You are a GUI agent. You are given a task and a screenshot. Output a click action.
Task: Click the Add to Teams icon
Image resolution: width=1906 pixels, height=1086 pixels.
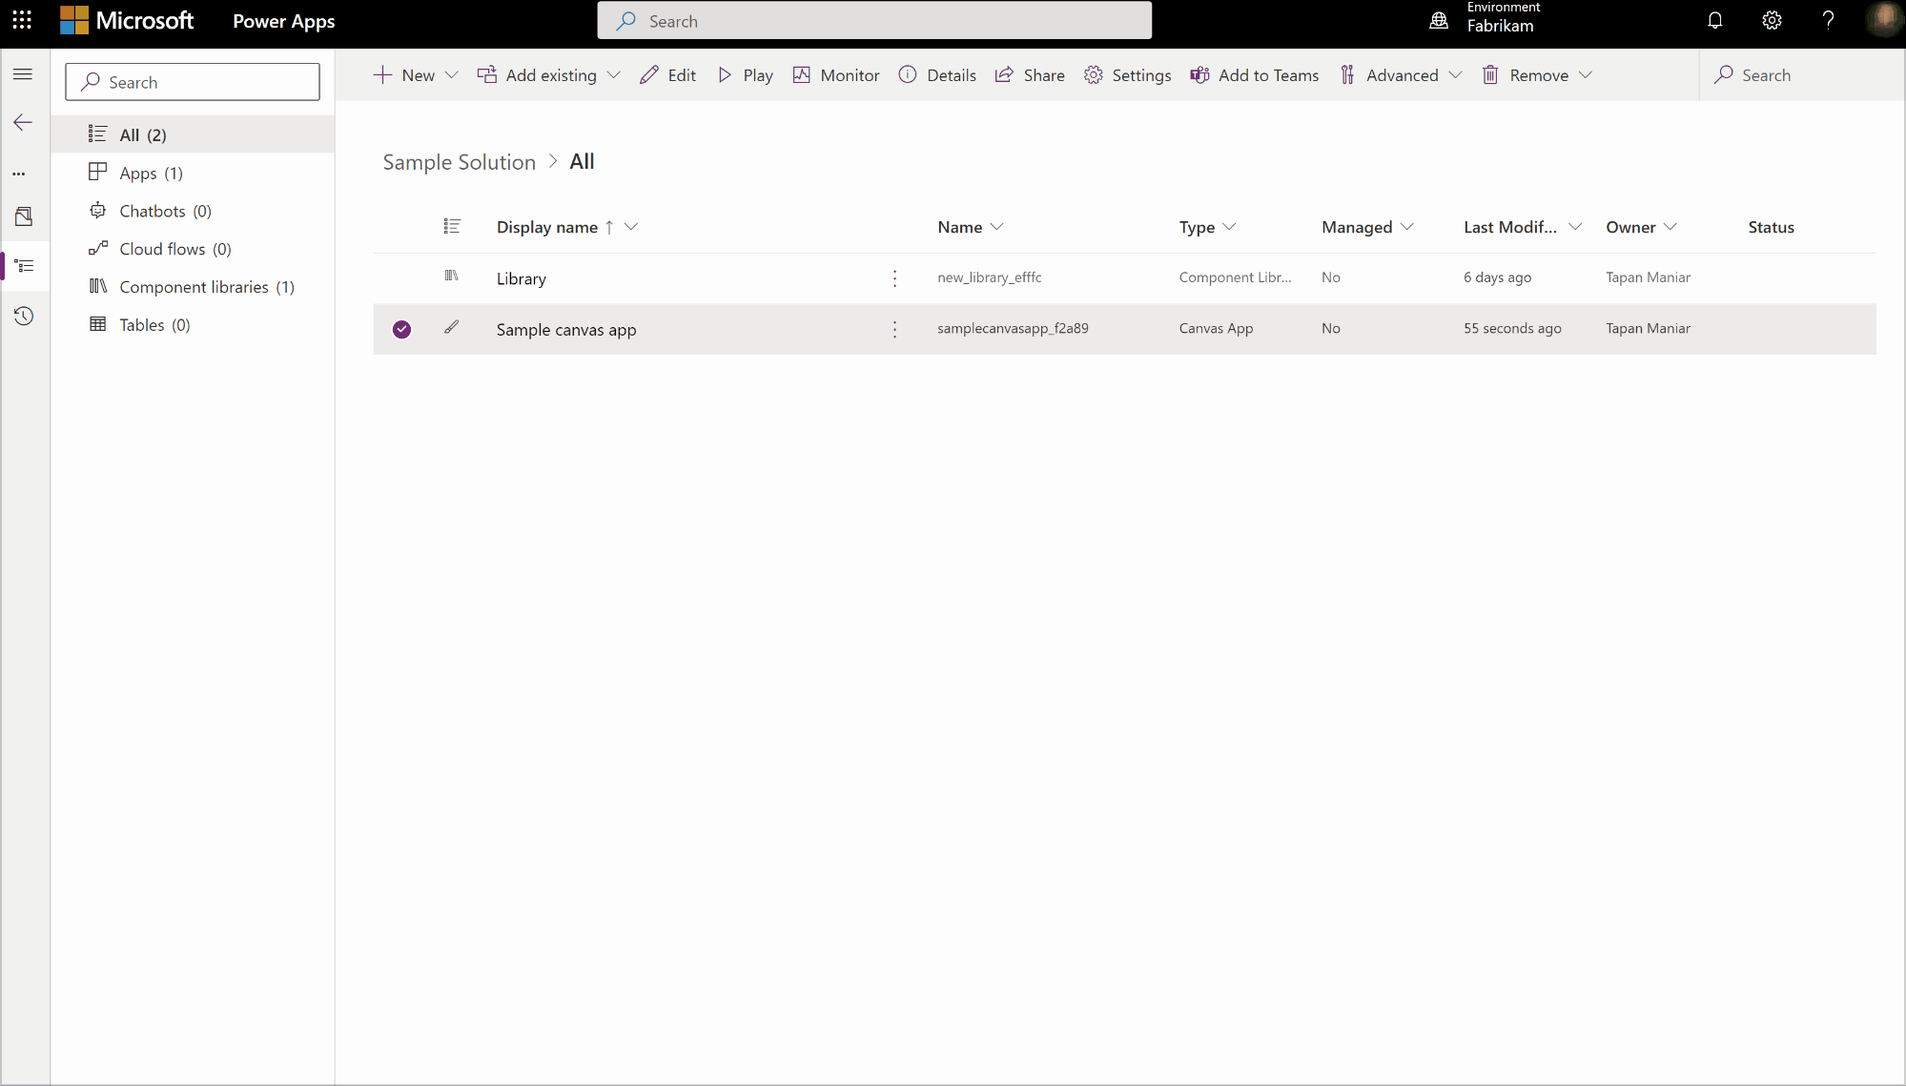[x=1198, y=74]
